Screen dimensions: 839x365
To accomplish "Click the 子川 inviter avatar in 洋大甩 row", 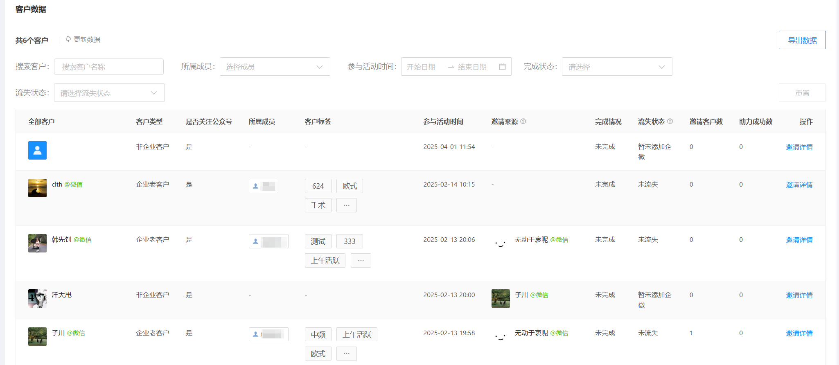I will 501,298.
